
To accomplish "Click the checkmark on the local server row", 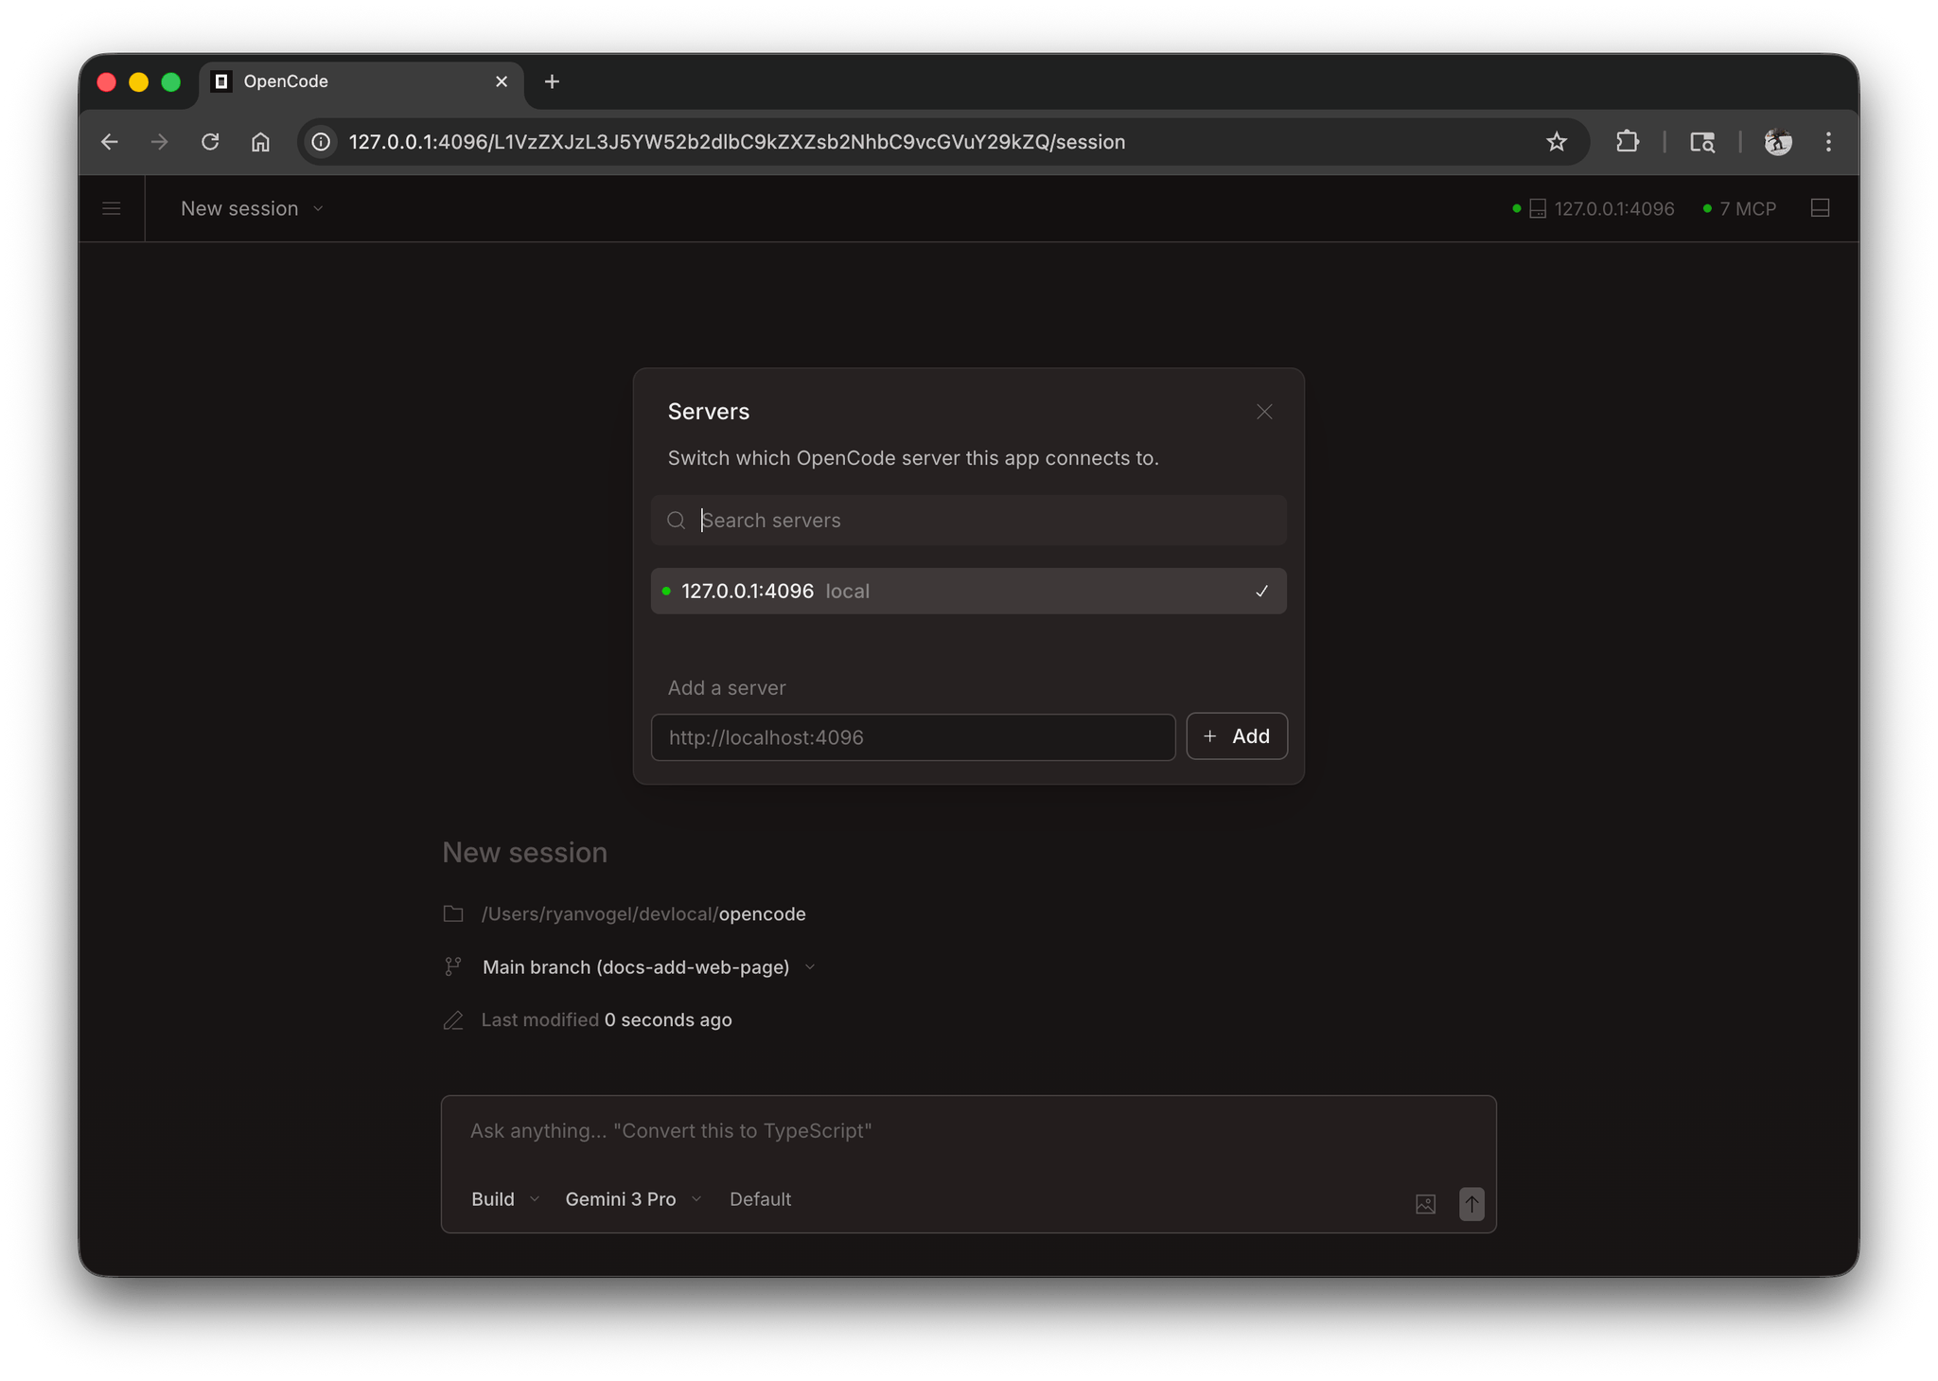I will (1260, 591).
